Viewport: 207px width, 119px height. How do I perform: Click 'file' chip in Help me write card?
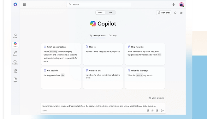coord(159,55)
